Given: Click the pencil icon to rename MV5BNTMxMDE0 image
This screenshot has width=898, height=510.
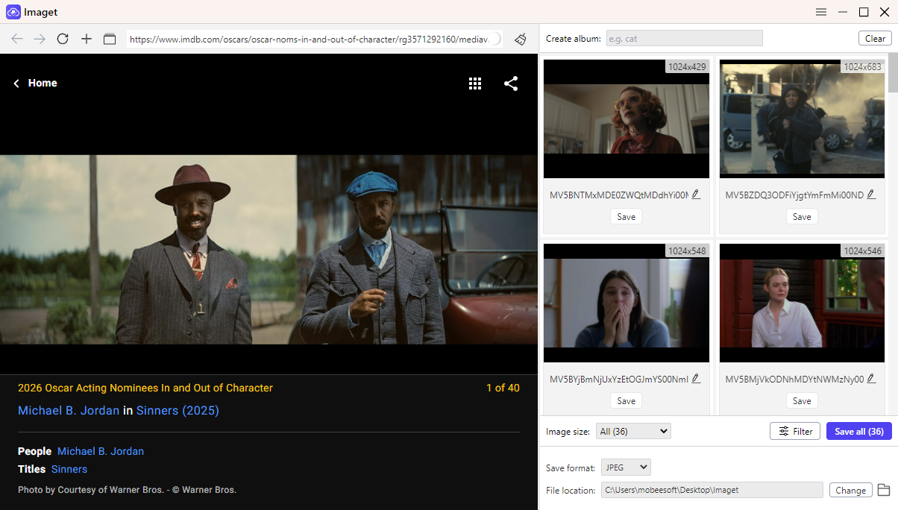Looking at the screenshot, I should (x=696, y=193).
